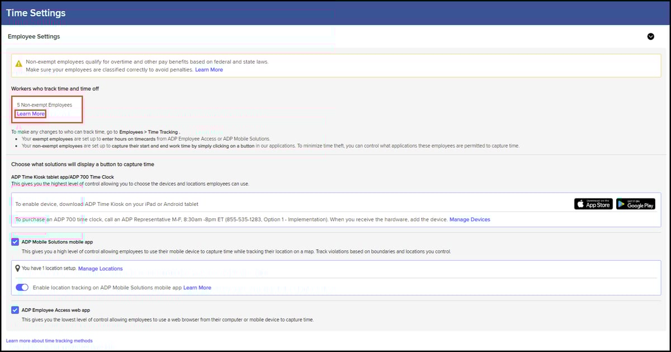Open Learn more about time tracking methods
671x352 pixels.
click(49, 341)
